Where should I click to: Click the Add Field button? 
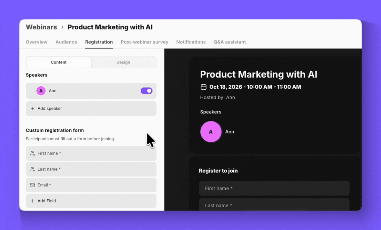click(91, 201)
